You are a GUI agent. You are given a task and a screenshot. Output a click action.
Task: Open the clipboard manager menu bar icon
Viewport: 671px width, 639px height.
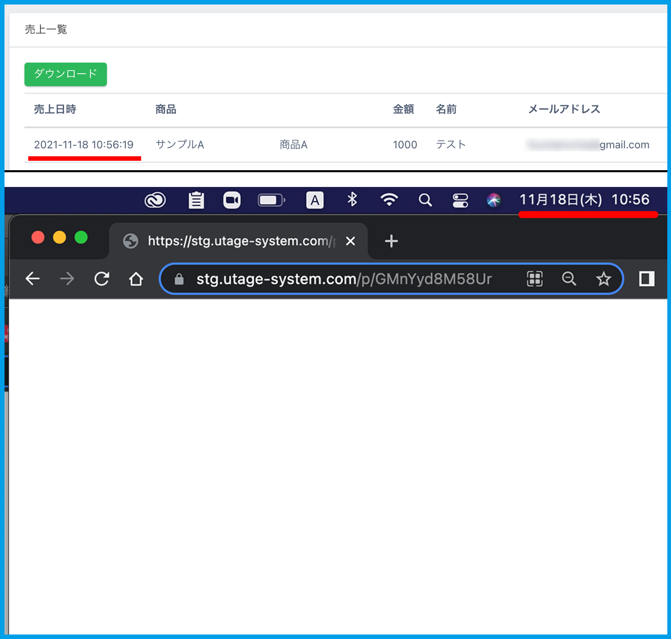196,200
